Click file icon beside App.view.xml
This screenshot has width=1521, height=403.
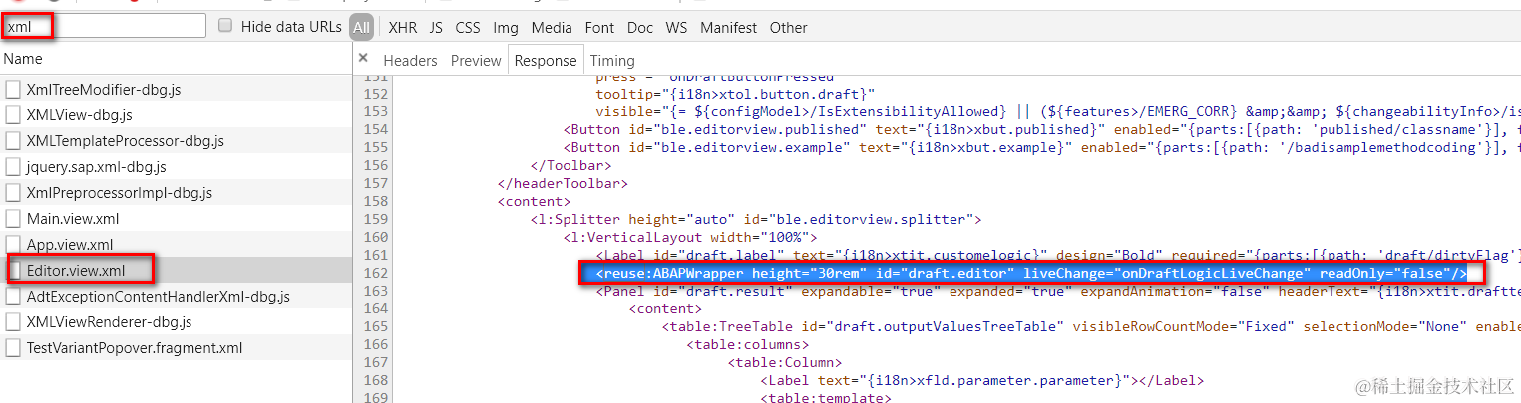coord(13,244)
